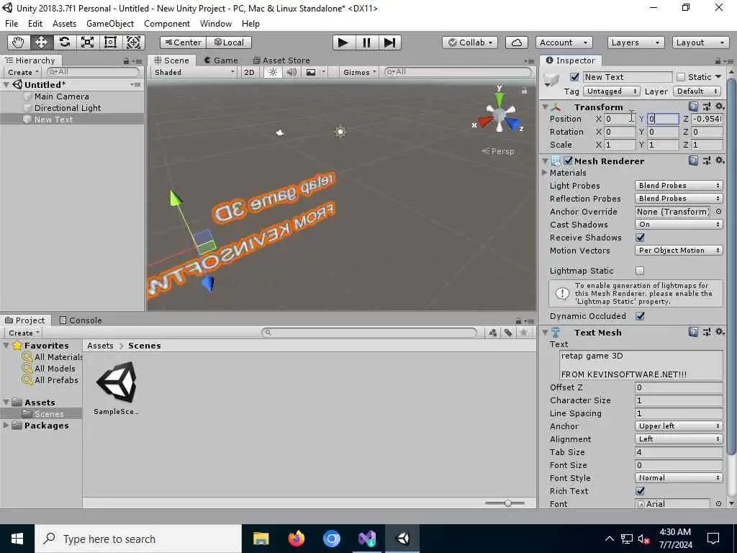This screenshot has height=553, width=737.
Task: Uncheck Rich Text option
Action: pyautogui.click(x=640, y=491)
